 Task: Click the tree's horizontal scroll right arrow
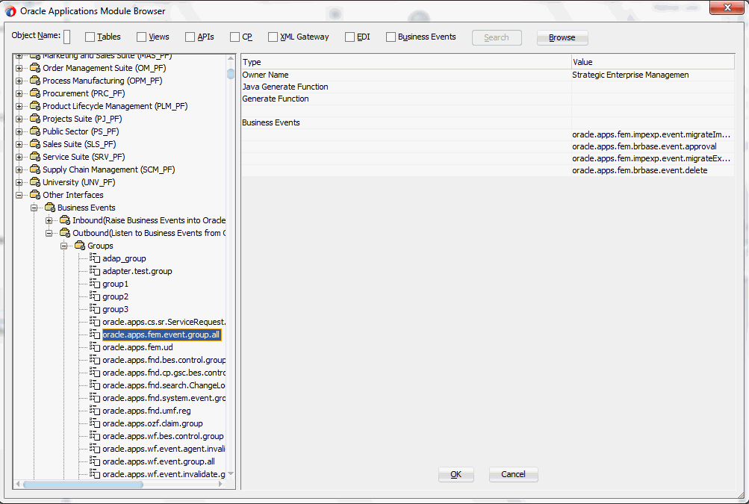(x=220, y=485)
